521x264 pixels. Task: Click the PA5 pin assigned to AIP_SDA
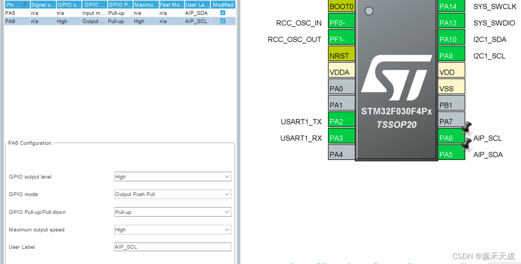(452, 154)
